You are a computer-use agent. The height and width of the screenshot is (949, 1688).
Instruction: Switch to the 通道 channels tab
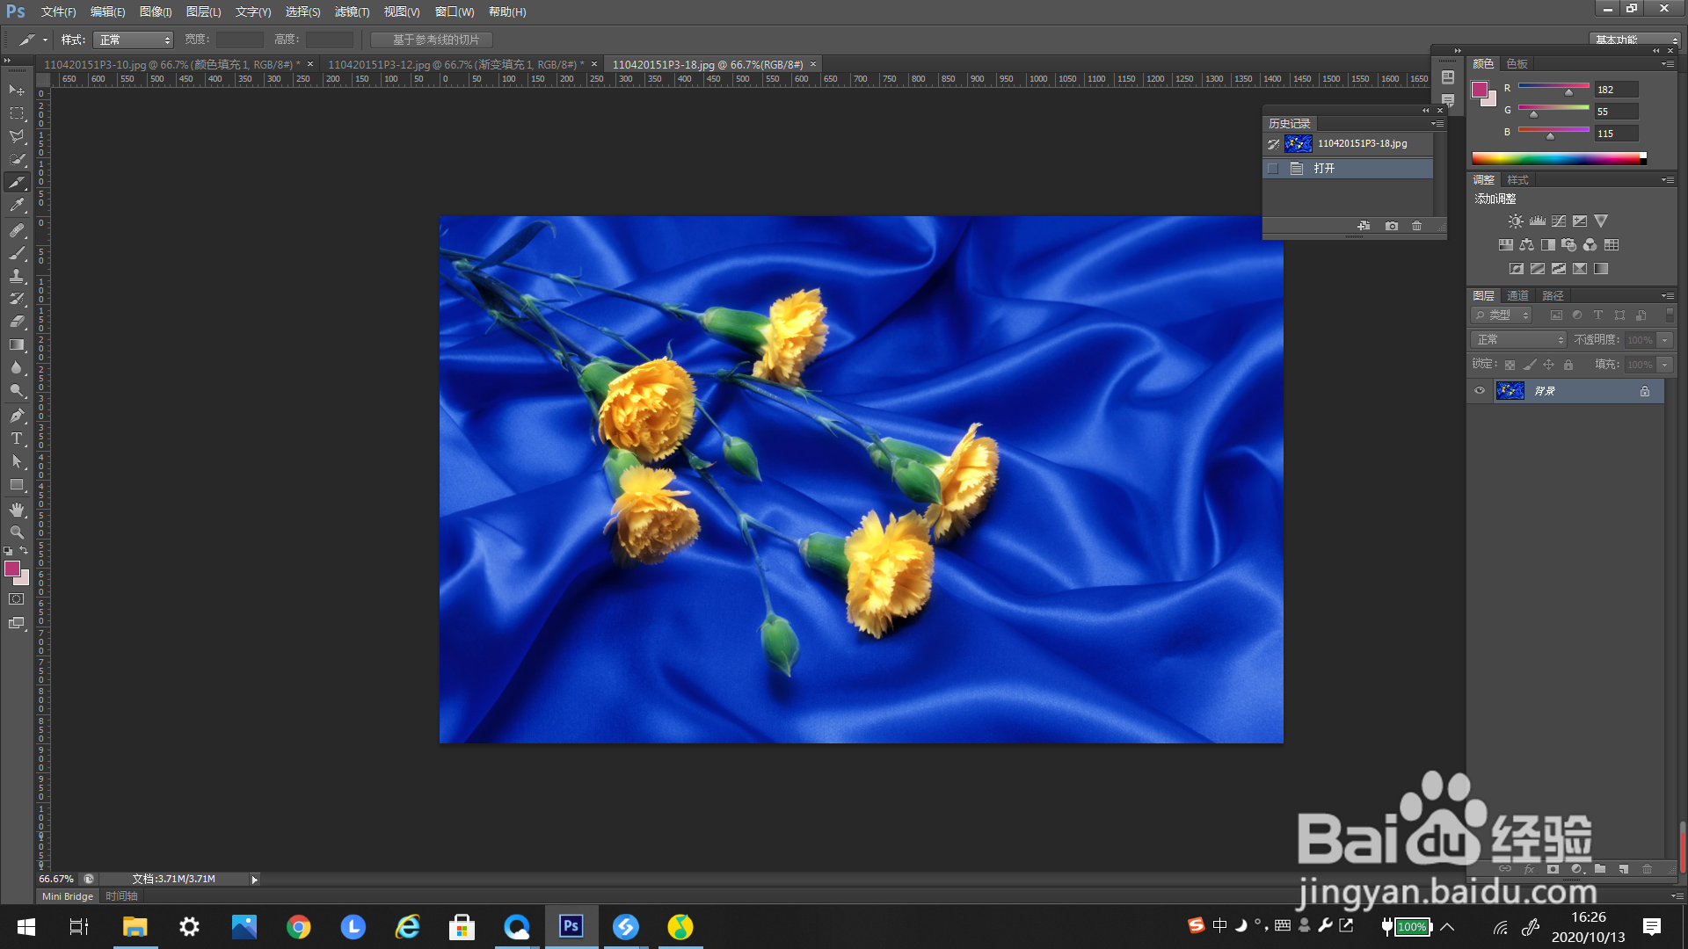(1517, 295)
